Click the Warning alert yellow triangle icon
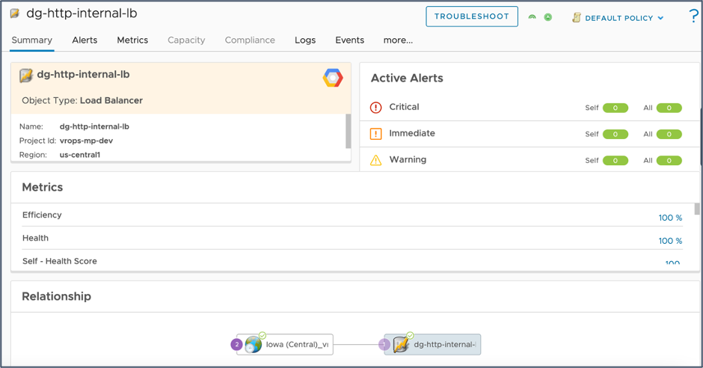703x368 pixels. click(376, 160)
